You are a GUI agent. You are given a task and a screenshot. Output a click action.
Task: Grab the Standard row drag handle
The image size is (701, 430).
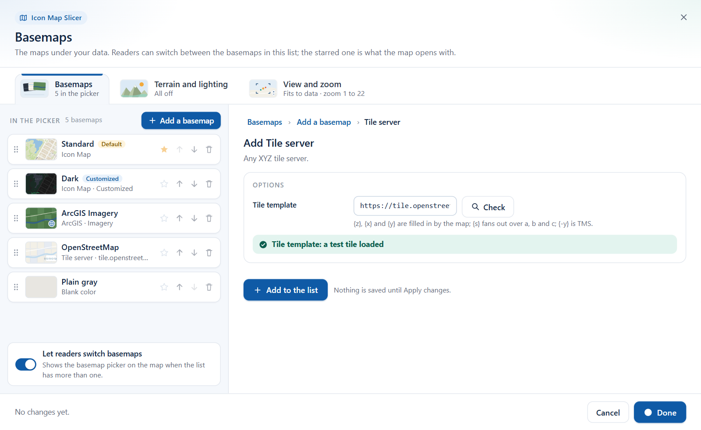[16, 149]
